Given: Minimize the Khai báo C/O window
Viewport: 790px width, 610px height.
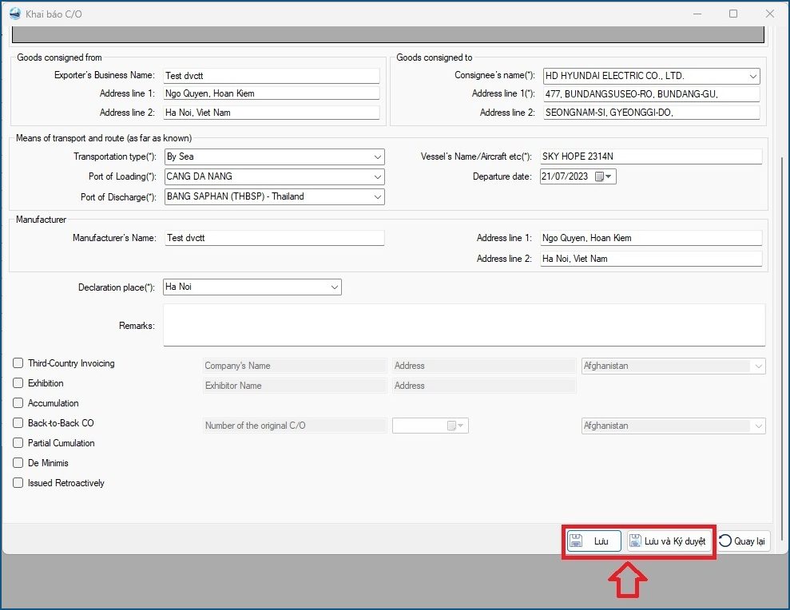Looking at the screenshot, I should click(x=697, y=14).
